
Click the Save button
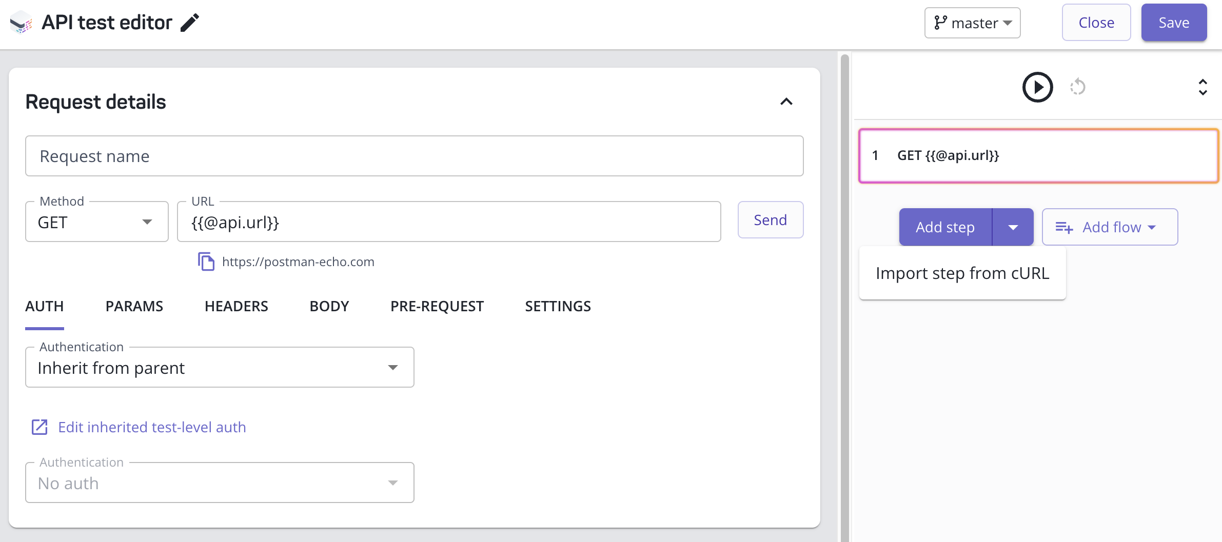tap(1174, 22)
